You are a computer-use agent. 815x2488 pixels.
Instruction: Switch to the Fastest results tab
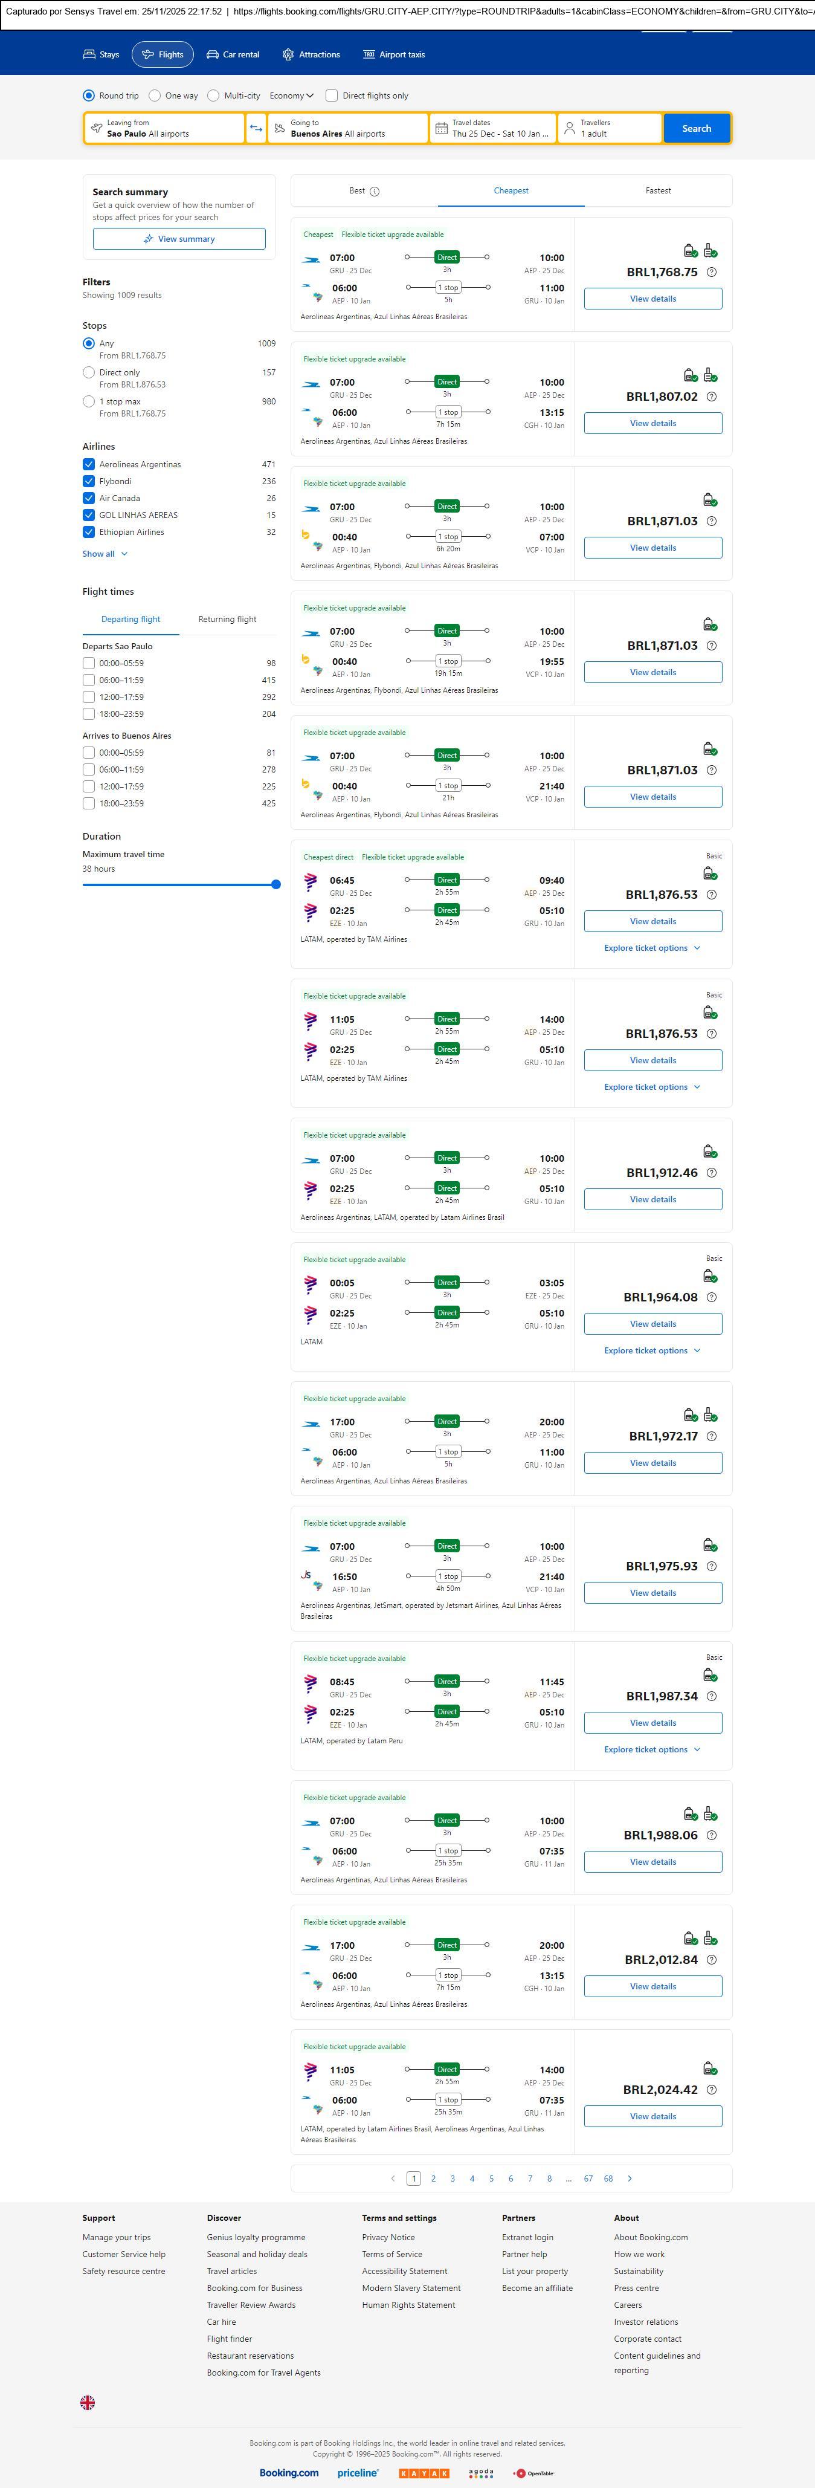click(657, 191)
